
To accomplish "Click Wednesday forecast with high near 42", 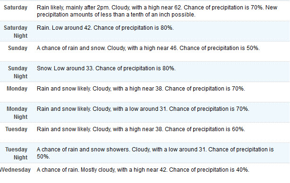I will [143, 170].
